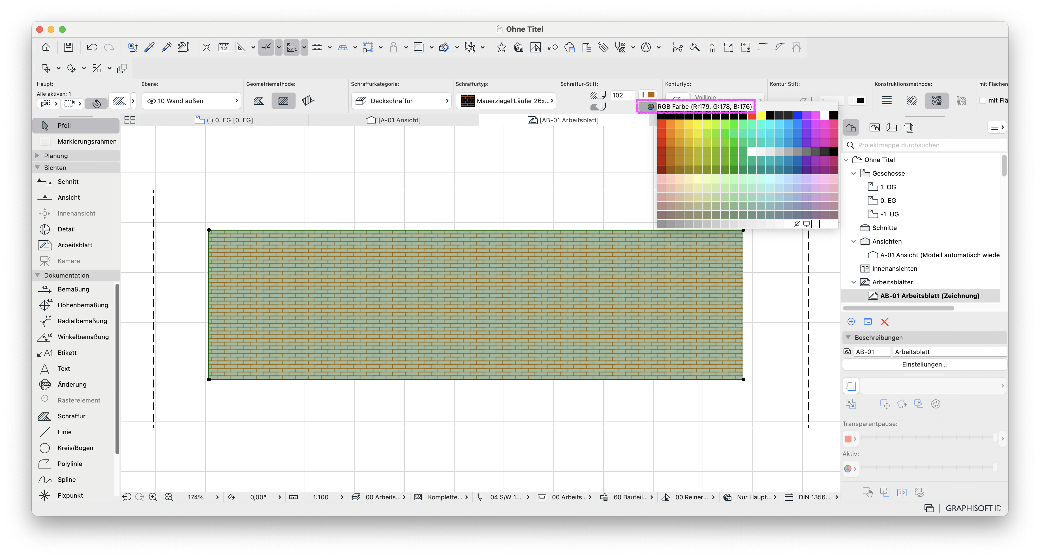This screenshot has height=558, width=1040.
Task: Select rotated rectangle geometry method
Action: pos(308,101)
